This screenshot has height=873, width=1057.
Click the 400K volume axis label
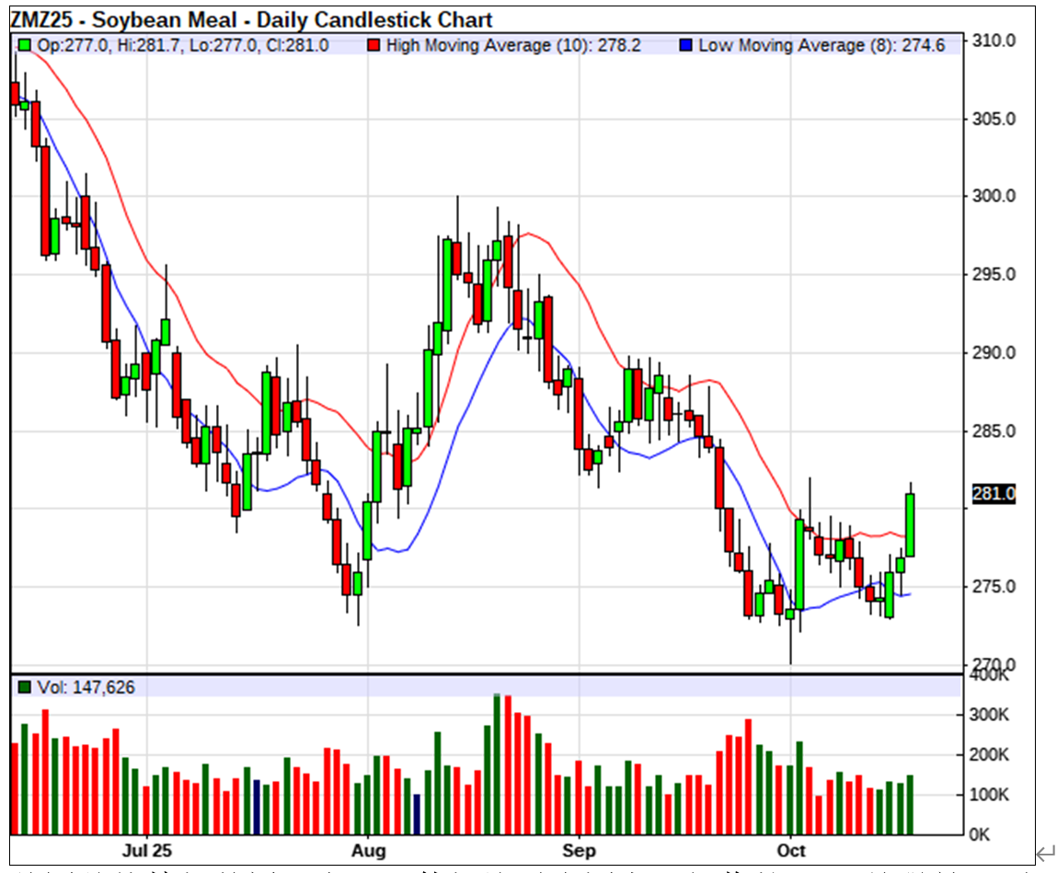point(992,676)
